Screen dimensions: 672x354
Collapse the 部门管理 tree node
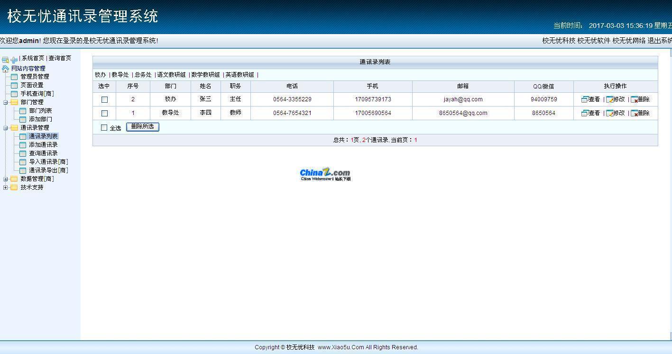pos(5,102)
